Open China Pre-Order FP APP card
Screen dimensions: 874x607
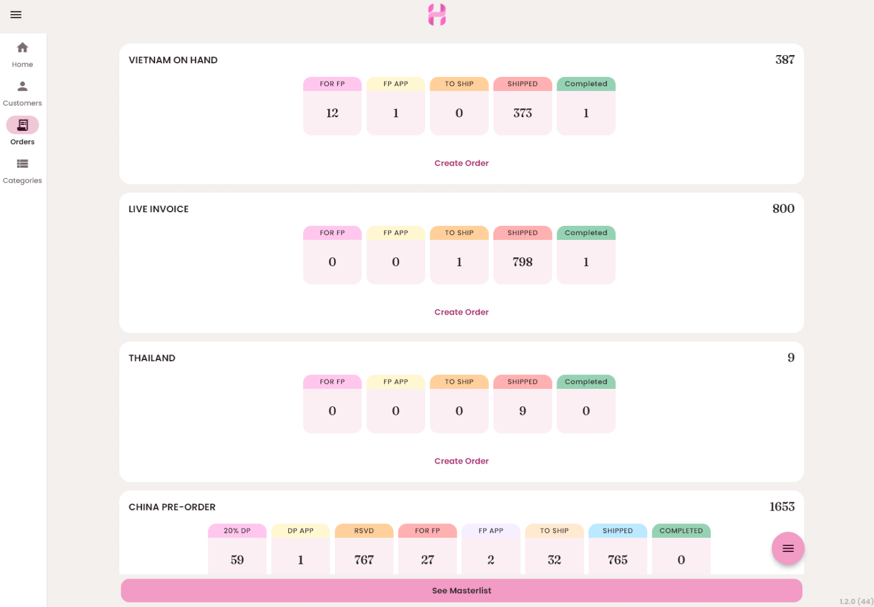(x=491, y=549)
